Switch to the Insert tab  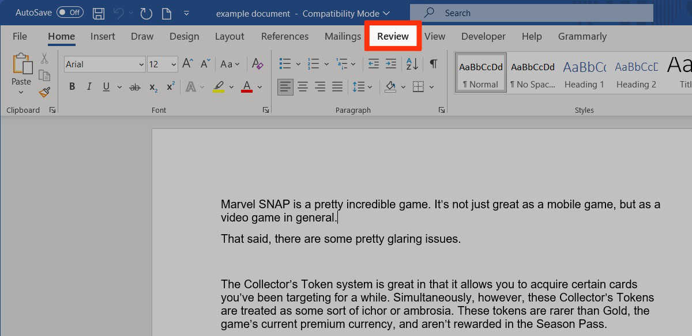tap(103, 36)
